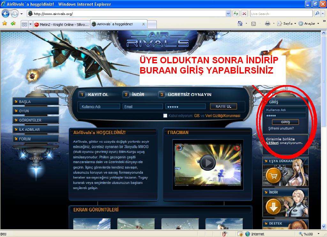Play the FRAGMAN trailer video
This screenshot has height=237, width=327.
tap(208, 162)
